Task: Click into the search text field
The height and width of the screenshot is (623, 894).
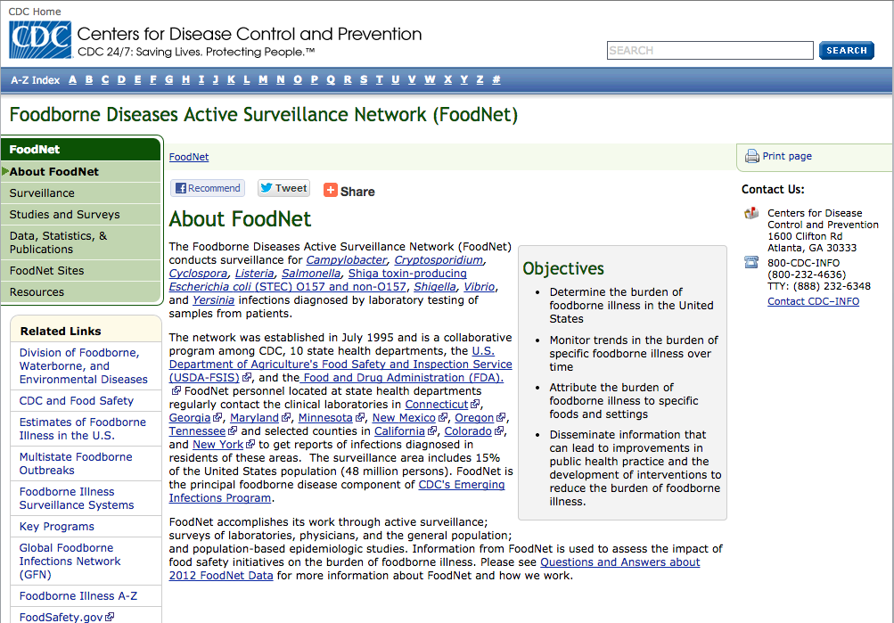Action: 709,51
